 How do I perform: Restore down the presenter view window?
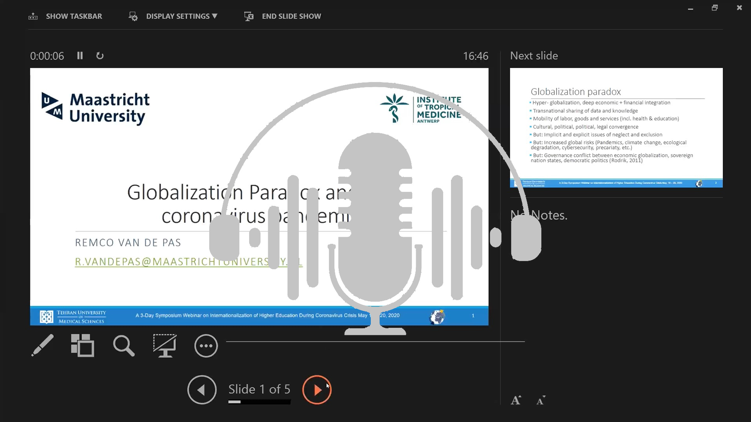click(715, 8)
